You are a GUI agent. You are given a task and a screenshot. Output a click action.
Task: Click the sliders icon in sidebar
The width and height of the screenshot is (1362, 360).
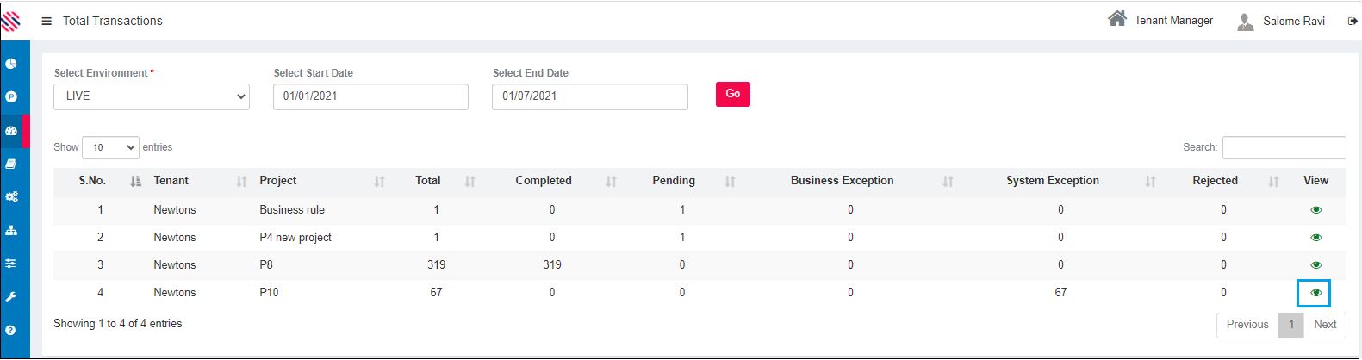[x=11, y=264]
